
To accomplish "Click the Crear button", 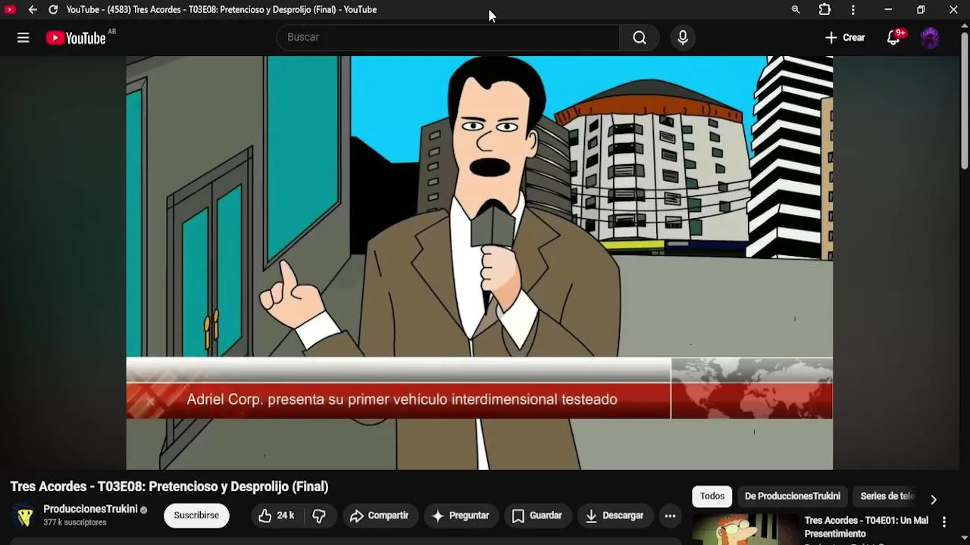I will pyautogui.click(x=845, y=38).
